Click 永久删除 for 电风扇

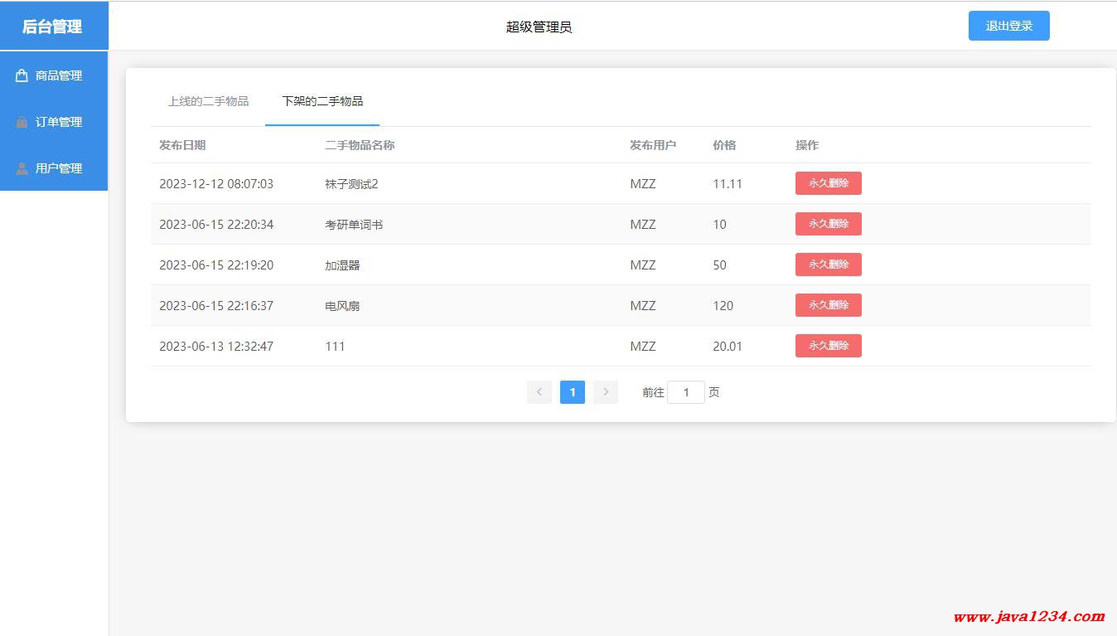[829, 305]
